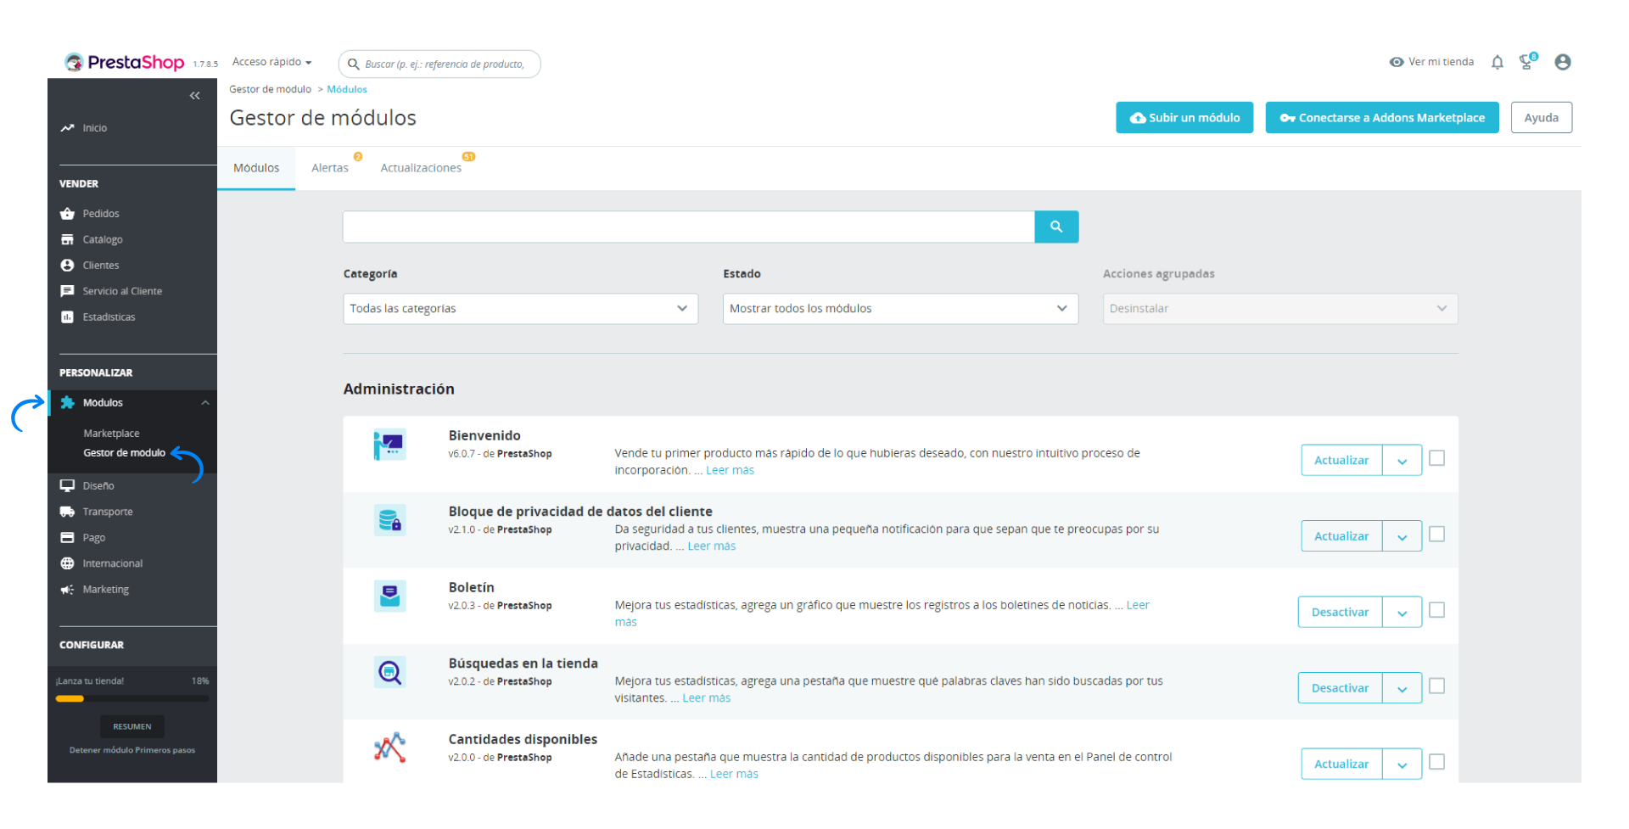Check the checkbox for the Bienvenido module
This screenshot has width=1629, height=829.
(1436, 457)
